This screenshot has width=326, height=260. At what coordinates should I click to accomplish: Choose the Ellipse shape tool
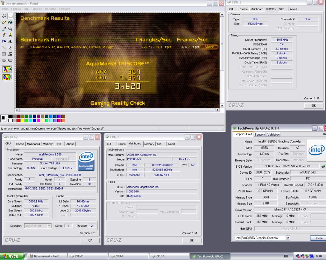4,60
